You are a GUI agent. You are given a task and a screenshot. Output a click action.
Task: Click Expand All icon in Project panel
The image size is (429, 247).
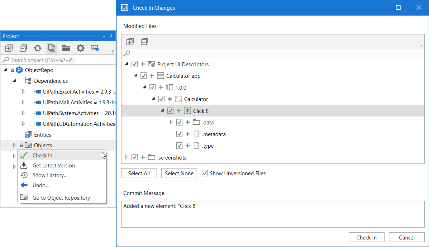(x=9, y=48)
